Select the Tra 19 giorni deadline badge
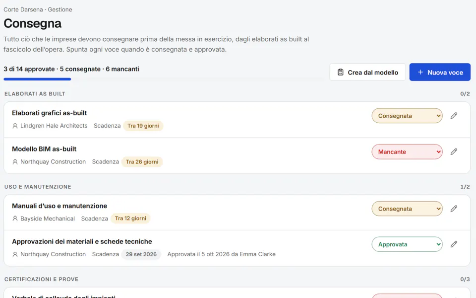Screen dimensions: 476x298 pyautogui.click(x=143, y=126)
